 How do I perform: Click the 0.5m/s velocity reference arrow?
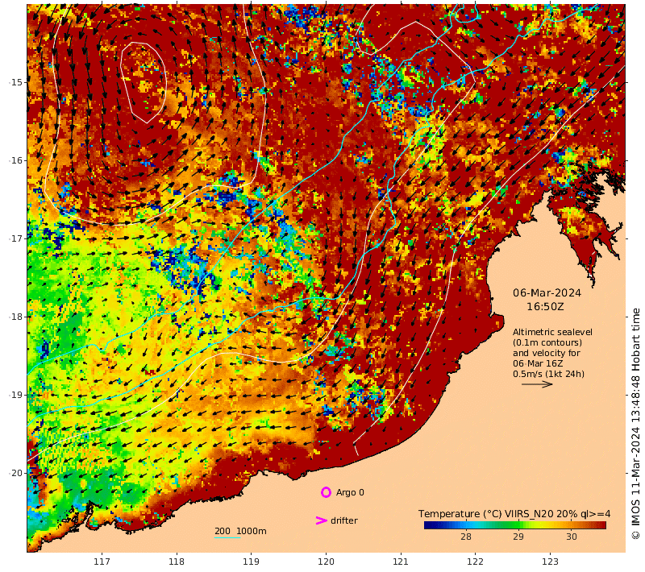tap(537, 384)
